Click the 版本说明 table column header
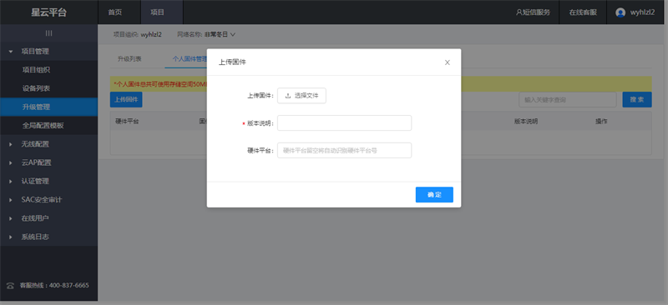 pyautogui.click(x=526, y=121)
